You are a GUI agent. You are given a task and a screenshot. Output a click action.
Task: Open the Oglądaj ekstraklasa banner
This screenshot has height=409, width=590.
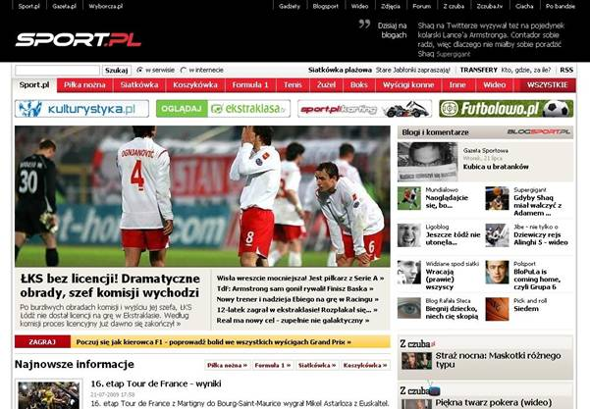(x=223, y=109)
